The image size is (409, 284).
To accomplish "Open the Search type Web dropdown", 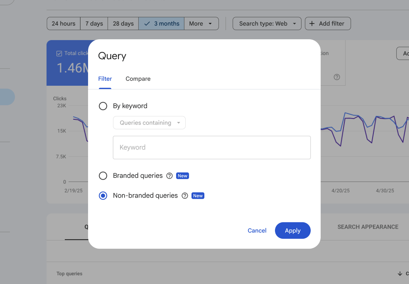I will pyautogui.click(x=267, y=24).
